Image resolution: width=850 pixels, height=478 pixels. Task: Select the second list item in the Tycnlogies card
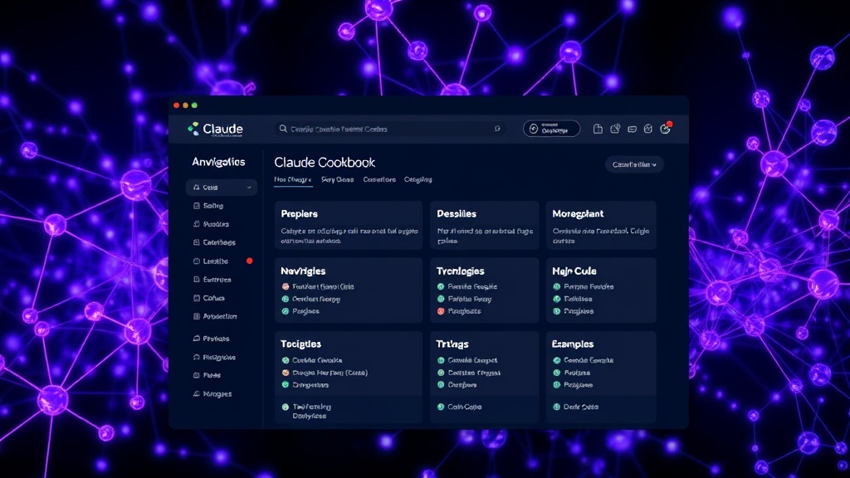point(465,299)
